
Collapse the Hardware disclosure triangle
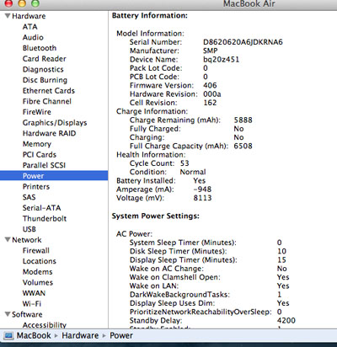coord(8,16)
